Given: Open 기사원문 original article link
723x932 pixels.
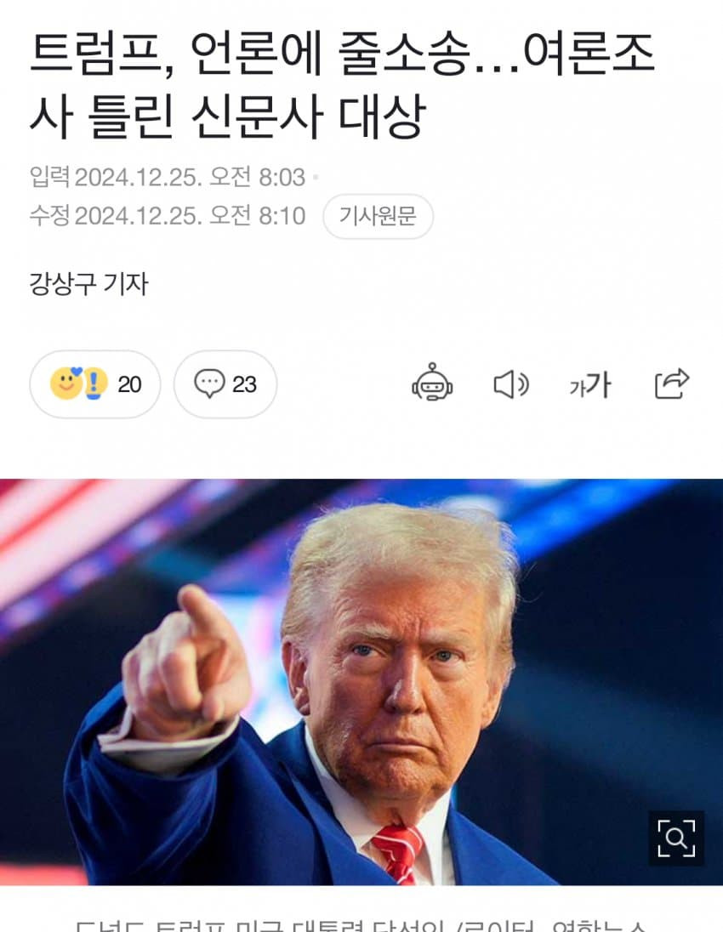Looking at the screenshot, I should pyautogui.click(x=378, y=216).
